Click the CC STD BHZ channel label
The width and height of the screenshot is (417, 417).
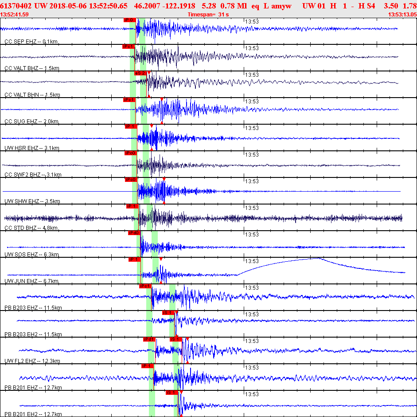pos(31,228)
